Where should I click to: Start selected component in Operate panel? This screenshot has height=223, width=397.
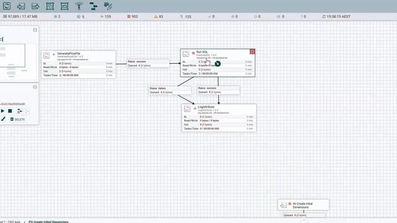[2, 111]
